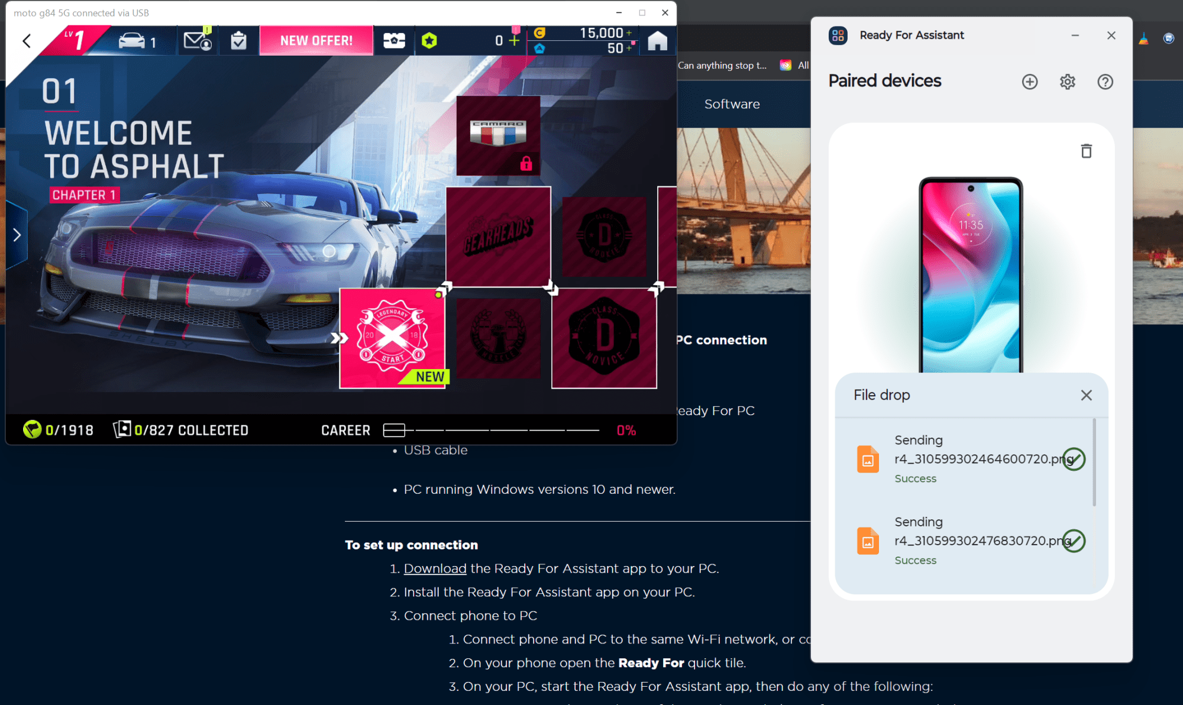Open daily tasks clipboard icon
1183x705 pixels.
click(x=238, y=41)
